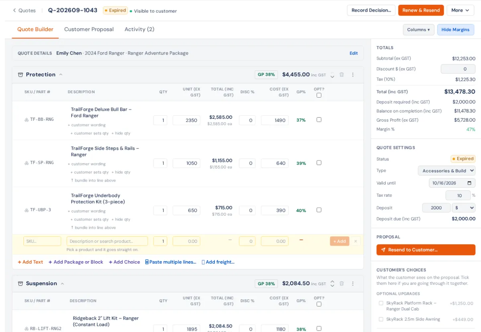Click the Tax rate input field
The image size is (481, 332).
(458, 196)
